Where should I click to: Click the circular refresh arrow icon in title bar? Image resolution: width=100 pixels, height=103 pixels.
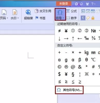click(81, 4)
